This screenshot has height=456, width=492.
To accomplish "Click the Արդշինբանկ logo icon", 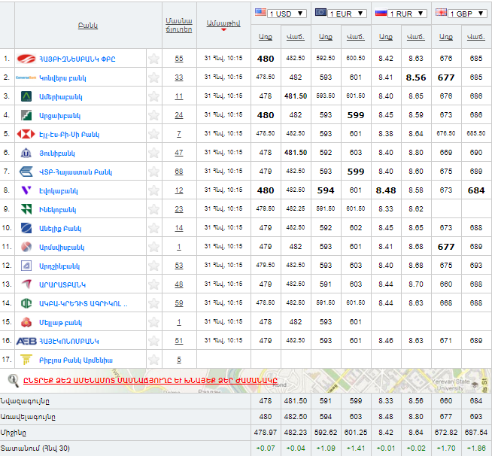I will pyautogui.click(x=26, y=266).
